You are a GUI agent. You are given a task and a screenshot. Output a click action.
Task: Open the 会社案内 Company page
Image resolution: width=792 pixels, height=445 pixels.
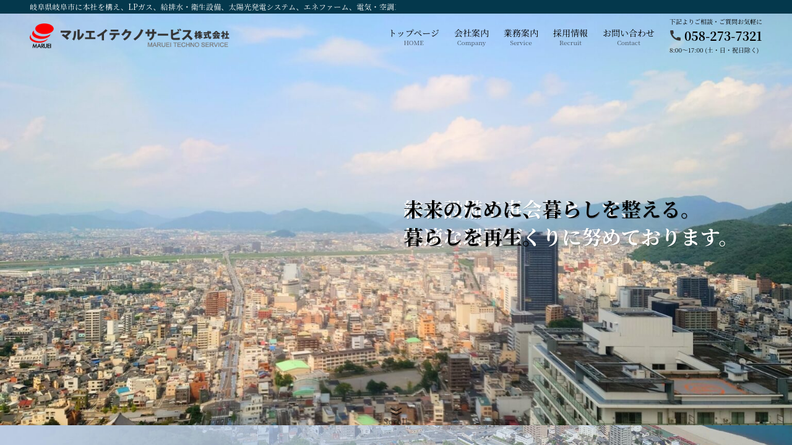(471, 37)
